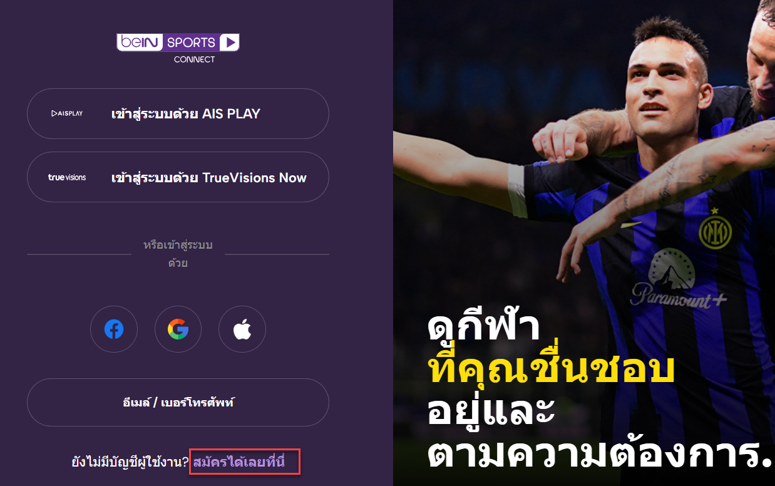Click the beIN SPORTS CONNECT logo
The image size is (775, 486).
(178, 48)
